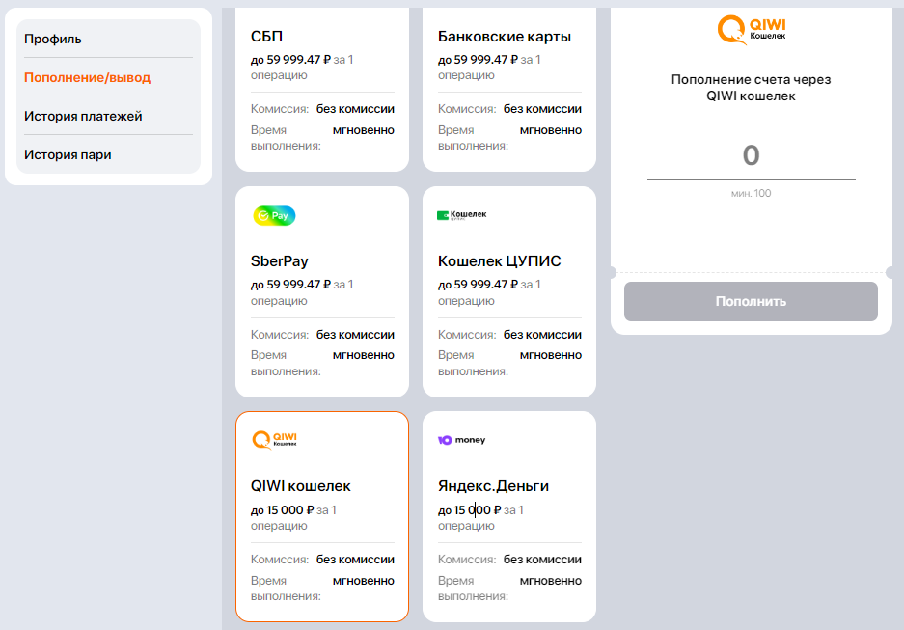Open История пари section

click(68, 154)
